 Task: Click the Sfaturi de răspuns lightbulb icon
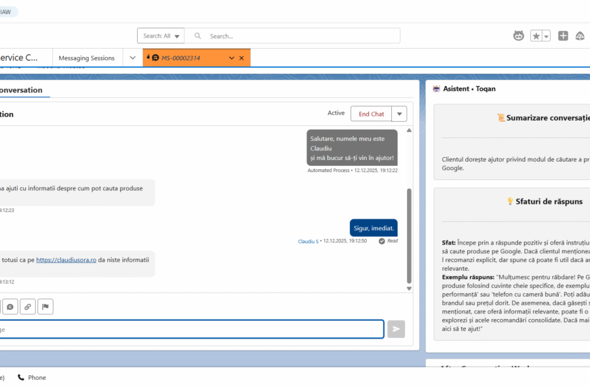click(510, 201)
